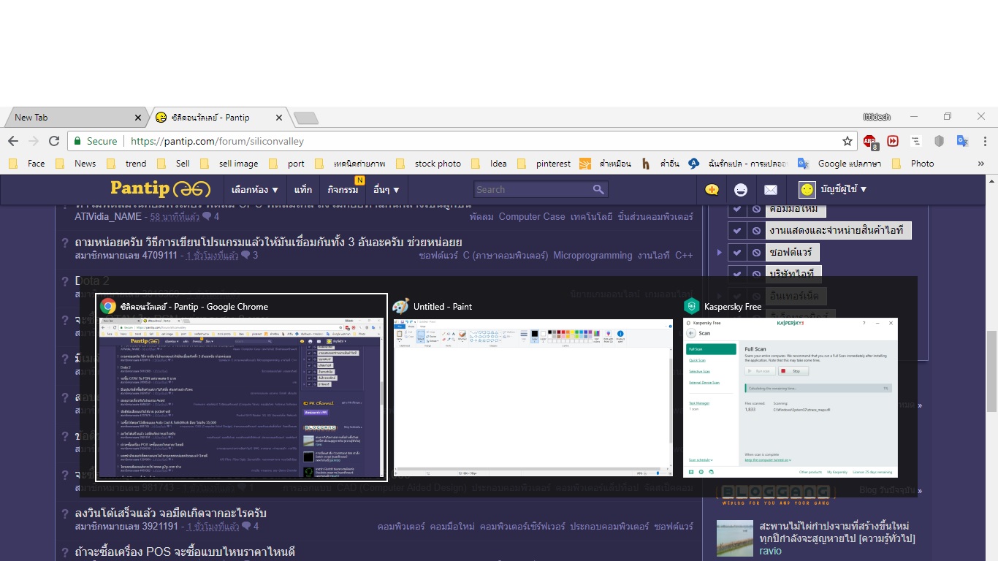The image size is (998, 561).
Task: Switch to the Untitled - Paint window thumbnail
Action: (533, 398)
